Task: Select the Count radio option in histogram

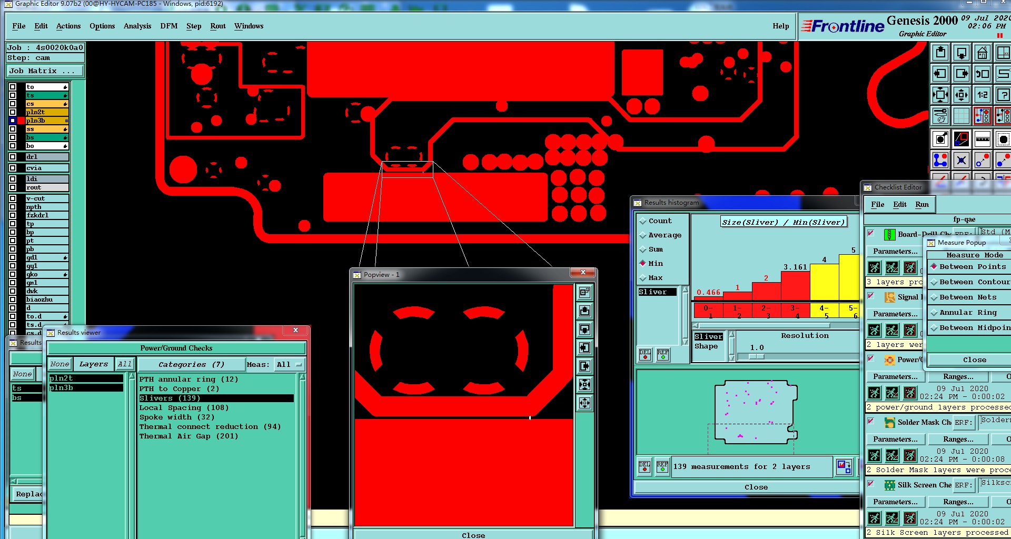Action: click(x=655, y=221)
